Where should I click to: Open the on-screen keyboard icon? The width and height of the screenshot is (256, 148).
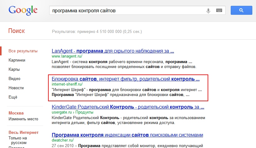pyautogui.click(x=219, y=10)
